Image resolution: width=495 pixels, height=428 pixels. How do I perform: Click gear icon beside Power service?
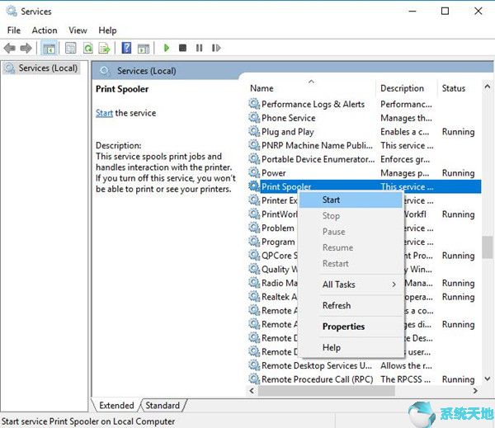click(x=254, y=172)
